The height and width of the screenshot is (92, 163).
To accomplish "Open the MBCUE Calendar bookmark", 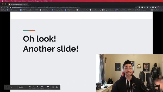I will pos(70,10).
